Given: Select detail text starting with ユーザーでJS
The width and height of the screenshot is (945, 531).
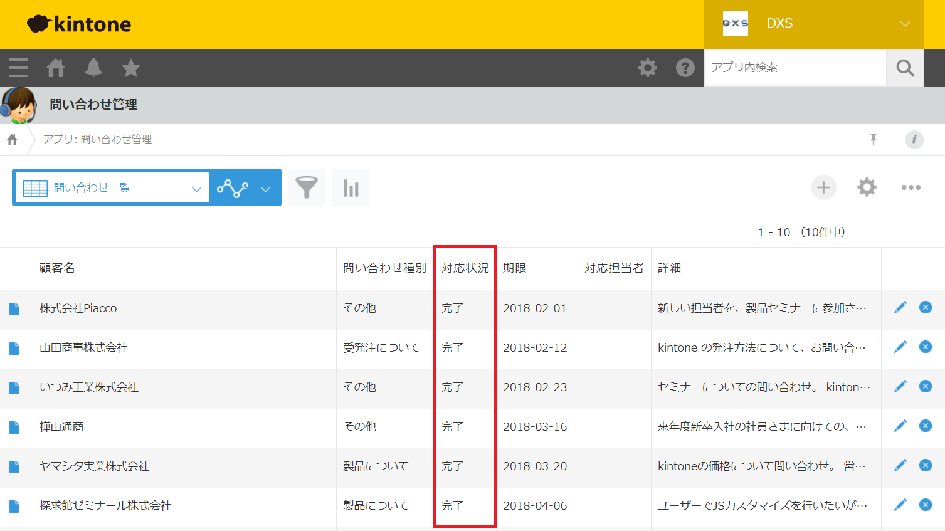Looking at the screenshot, I should (x=763, y=506).
